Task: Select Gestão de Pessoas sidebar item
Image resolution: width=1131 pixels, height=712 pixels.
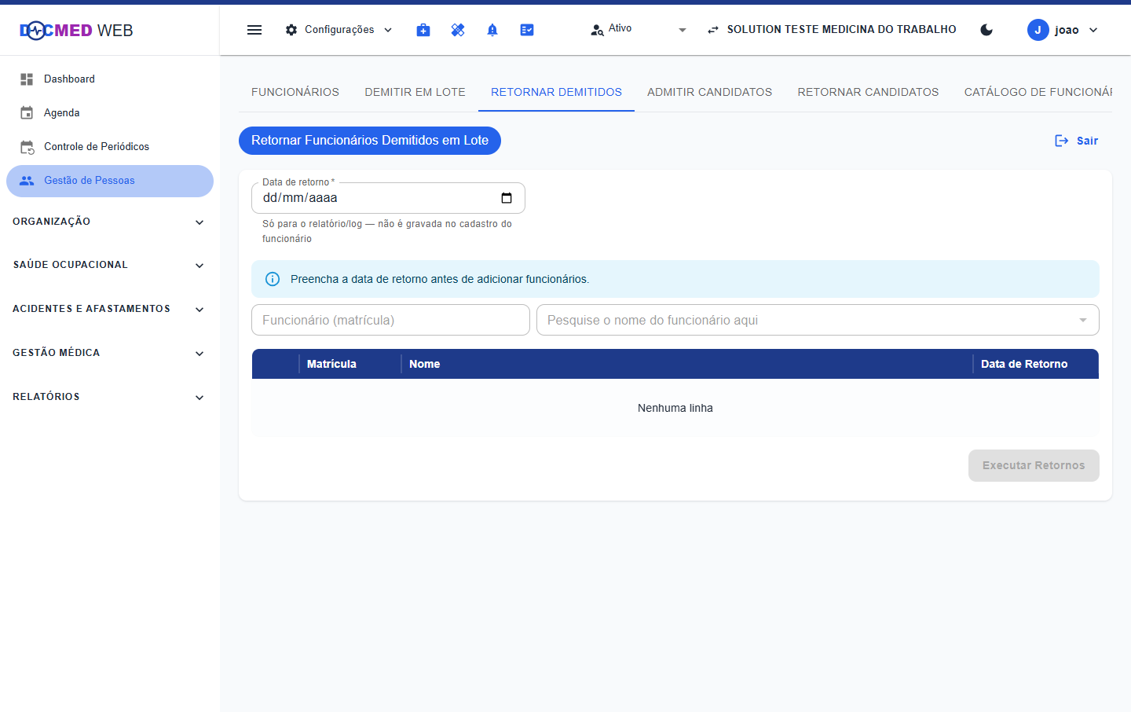Action: [110, 181]
